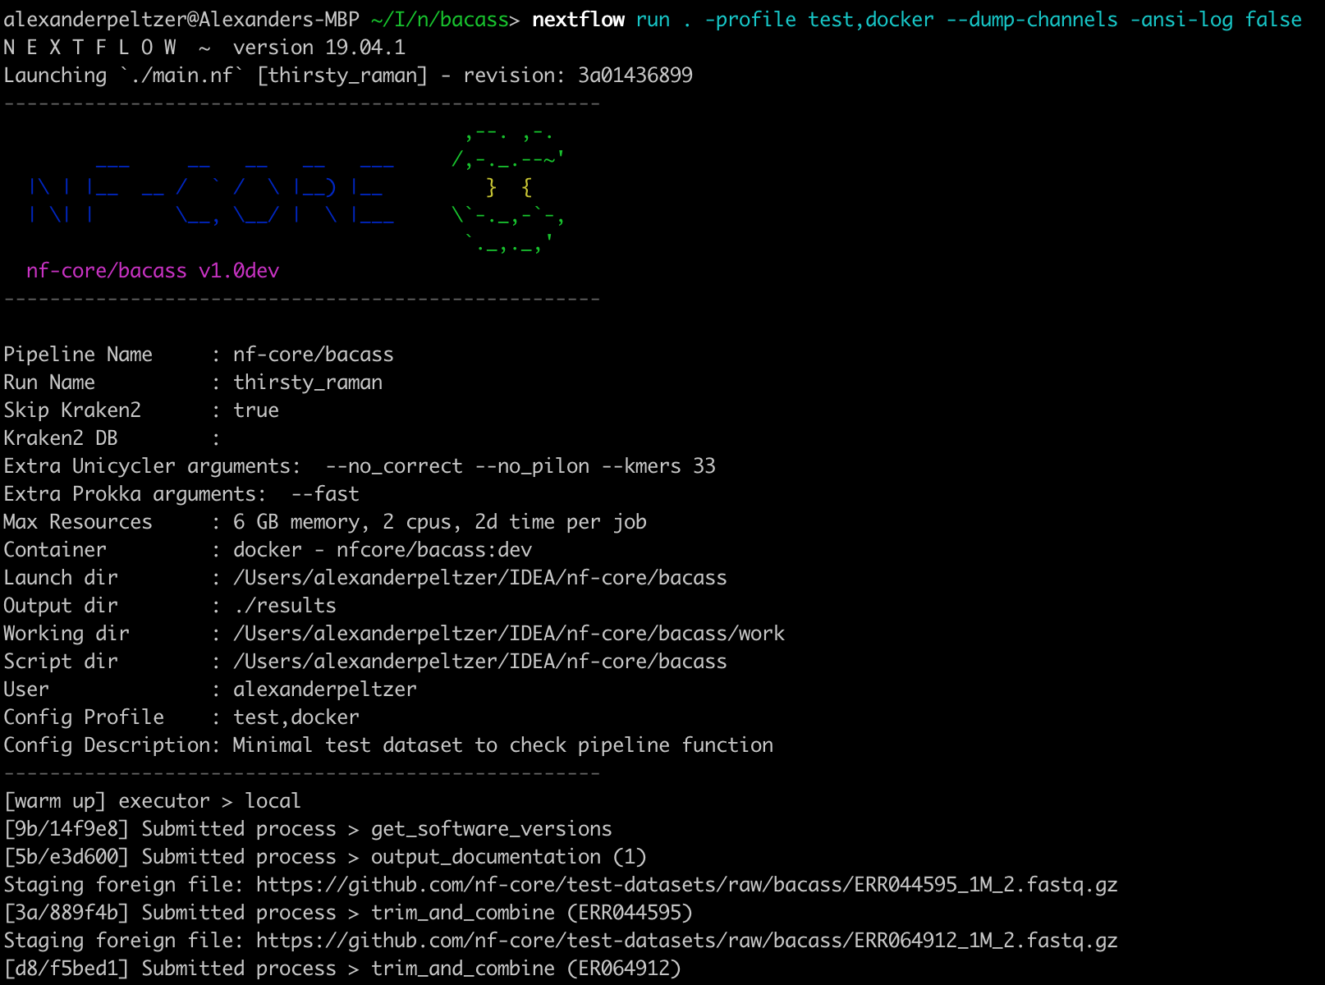
Task: Open the GitHub URL for ERR064912_1M_2.fastq.gz
Action: coord(687,941)
